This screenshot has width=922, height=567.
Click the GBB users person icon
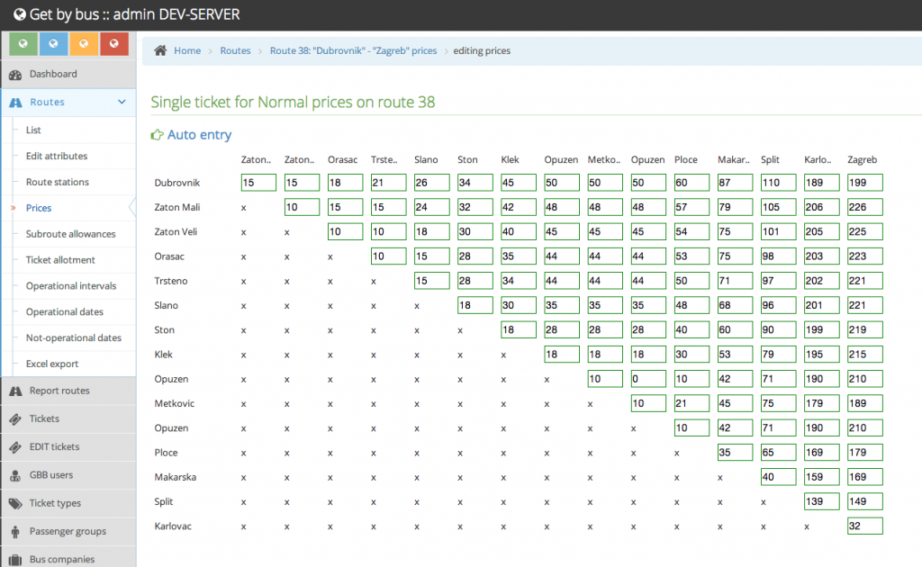pyautogui.click(x=15, y=475)
